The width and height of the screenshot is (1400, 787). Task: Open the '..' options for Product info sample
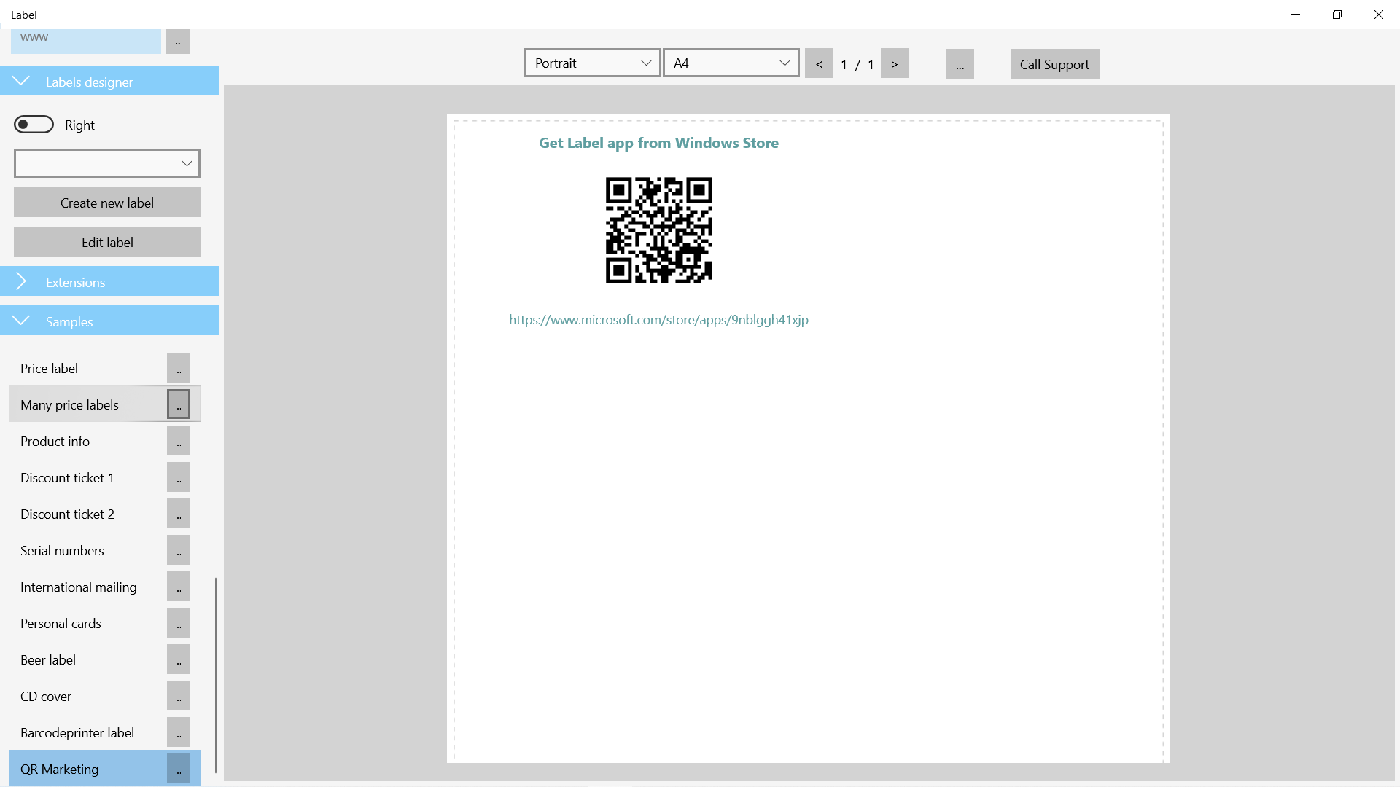pyautogui.click(x=179, y=440)
